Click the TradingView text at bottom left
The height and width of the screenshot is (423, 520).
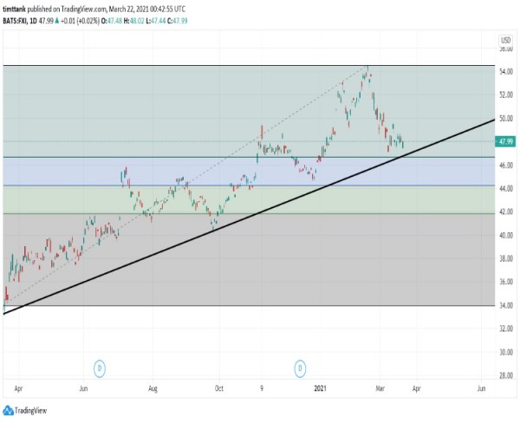click(33, 410)
